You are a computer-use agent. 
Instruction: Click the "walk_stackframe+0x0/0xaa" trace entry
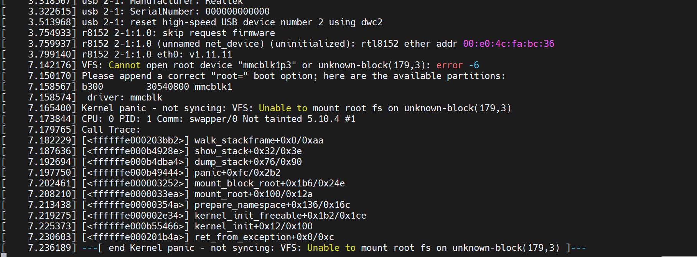click(x=259, y=140)
